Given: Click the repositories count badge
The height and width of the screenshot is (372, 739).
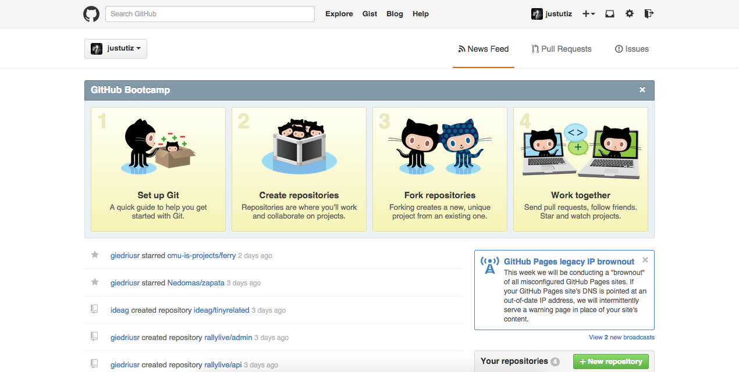Looking at the screenshot, I should [x=555, y=362].
